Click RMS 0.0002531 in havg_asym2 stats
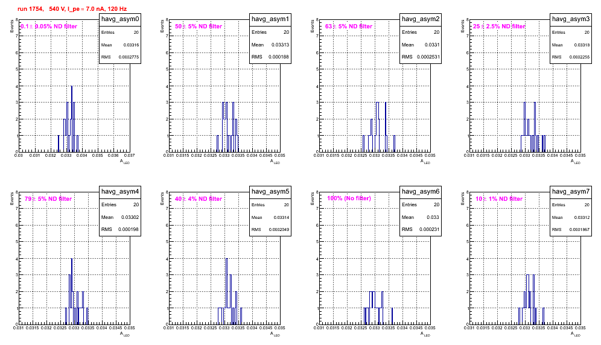 click(421, 57)
